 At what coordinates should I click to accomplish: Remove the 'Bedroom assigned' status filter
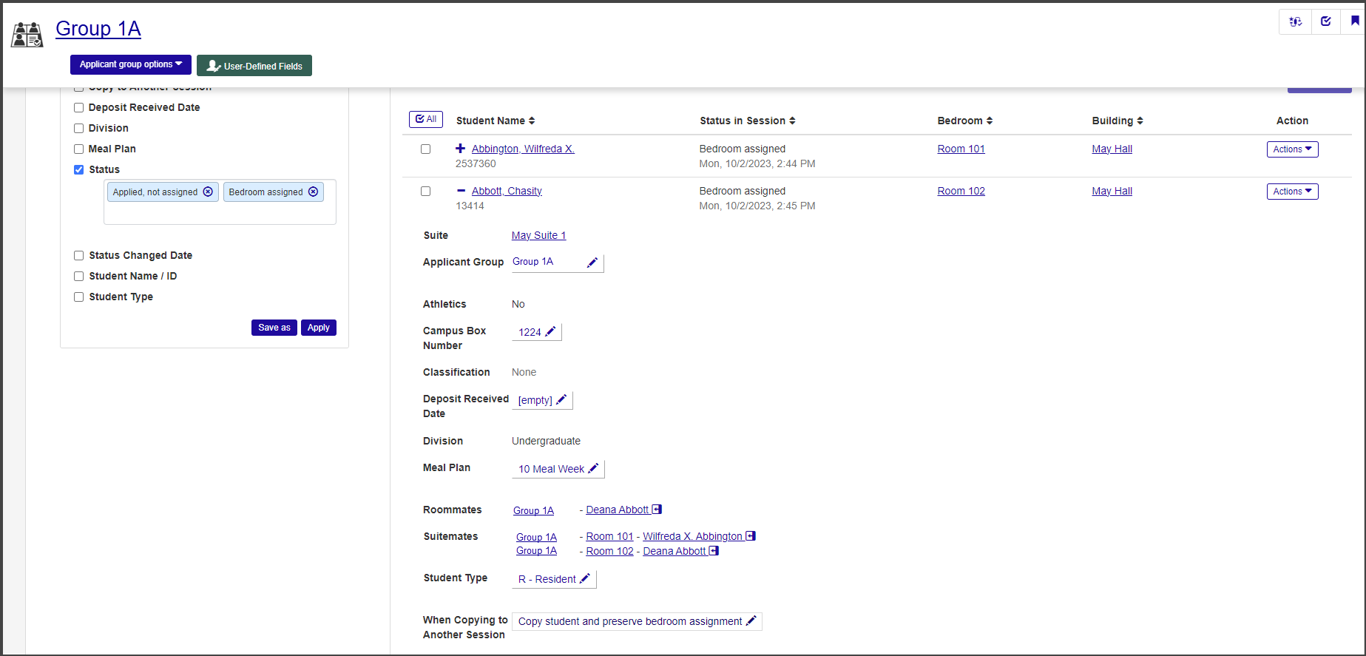313,192
